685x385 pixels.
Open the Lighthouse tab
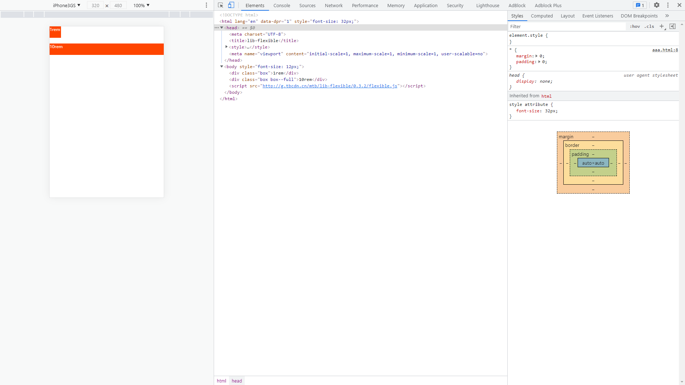[x=488, y=5]
